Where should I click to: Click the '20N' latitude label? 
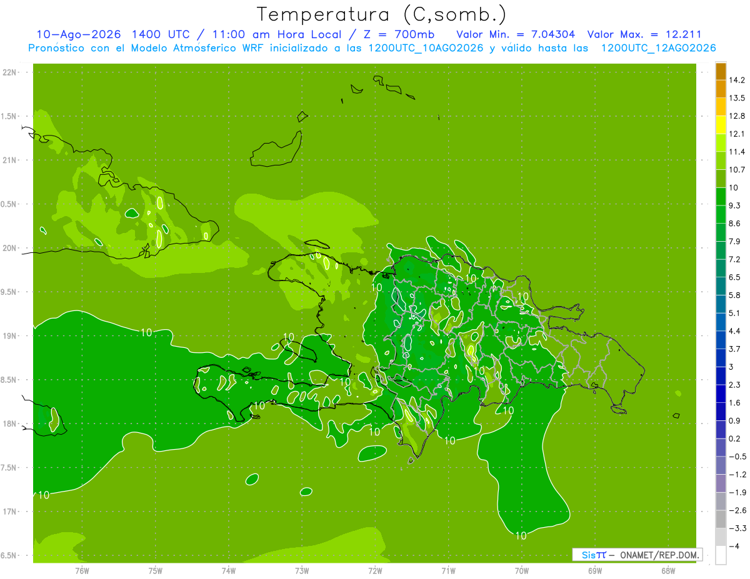(9, 248)
